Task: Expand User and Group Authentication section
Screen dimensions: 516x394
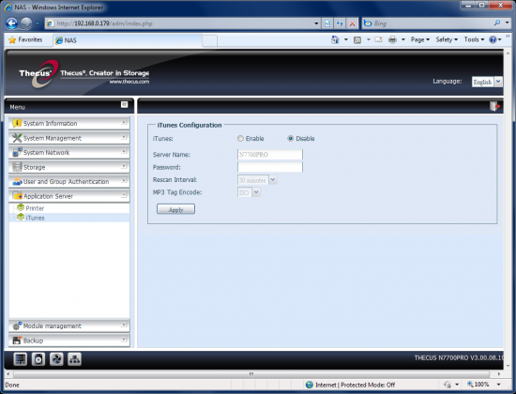Action: (x=69, y=181)
